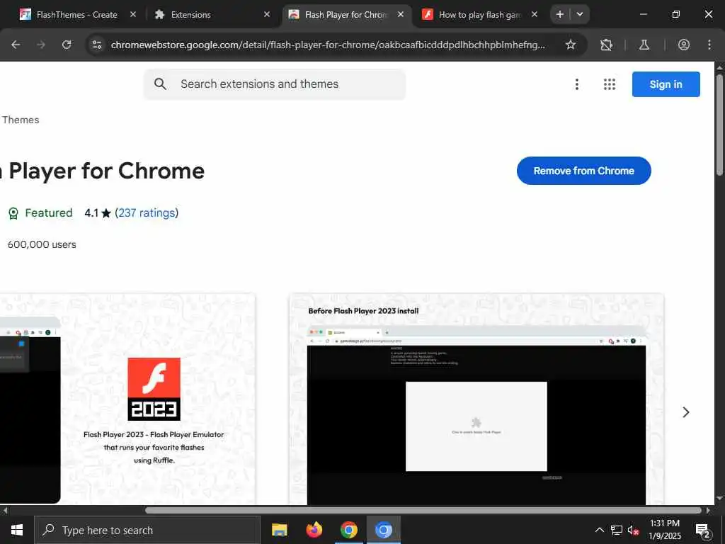
Task: Open Google Chrome from the taskbar
Action: pyautogui.click(x=348, y=530)
